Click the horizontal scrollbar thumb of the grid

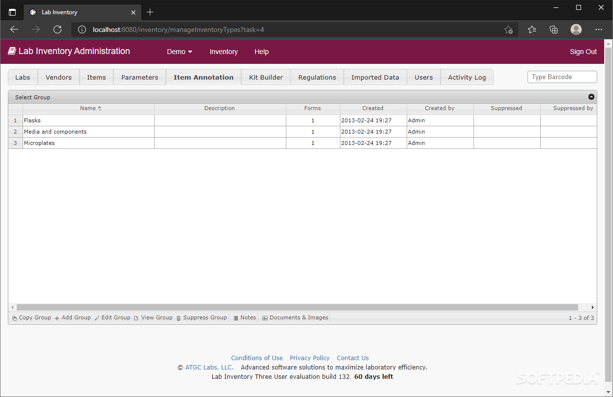pyautogui.click(x=297, y=307)
